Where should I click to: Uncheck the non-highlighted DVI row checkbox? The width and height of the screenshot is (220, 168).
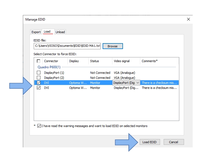(38, 88)
